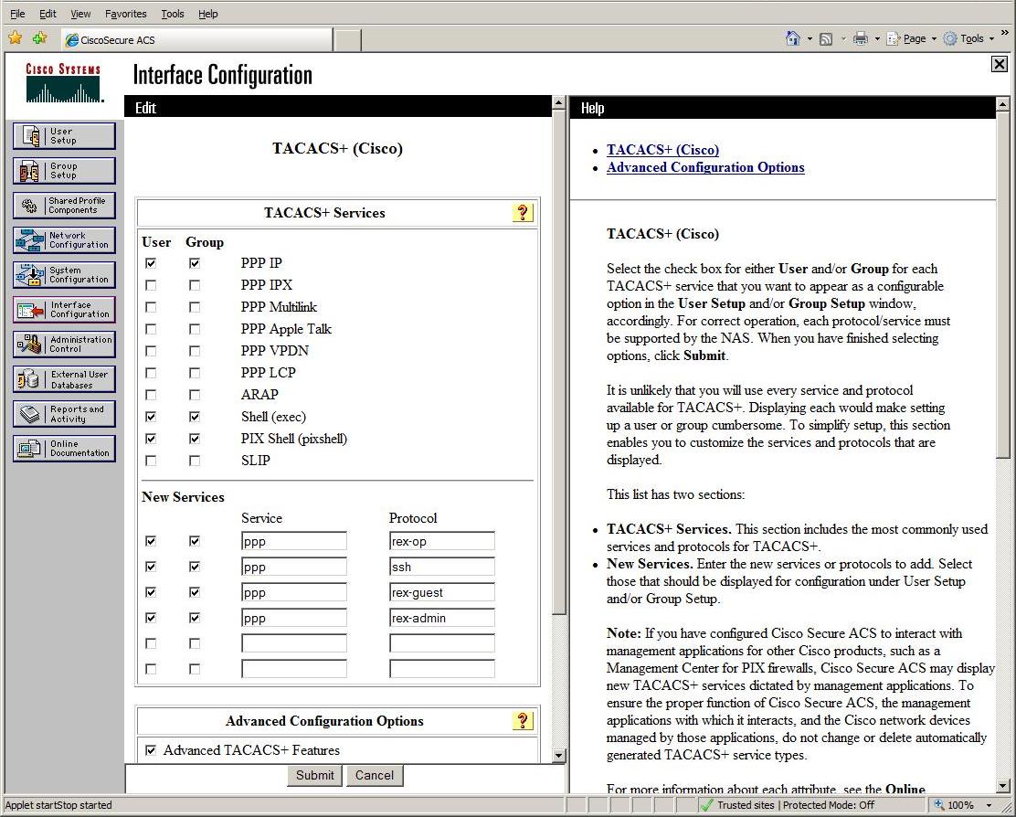The height and width of the screenshot is (817, 1016).
Task: Enable the User checkbox for PPP Multilink
Action: point(151,307)
